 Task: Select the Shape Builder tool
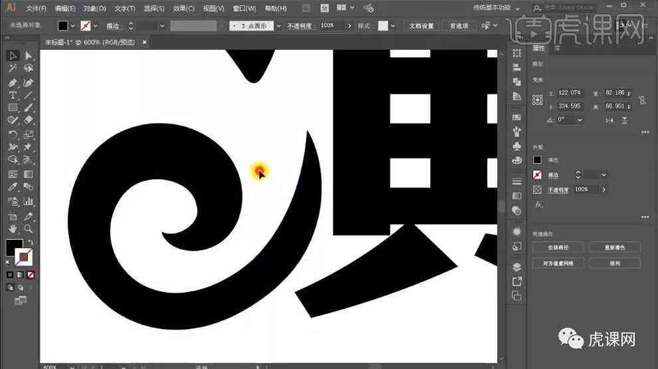(13, 160)
